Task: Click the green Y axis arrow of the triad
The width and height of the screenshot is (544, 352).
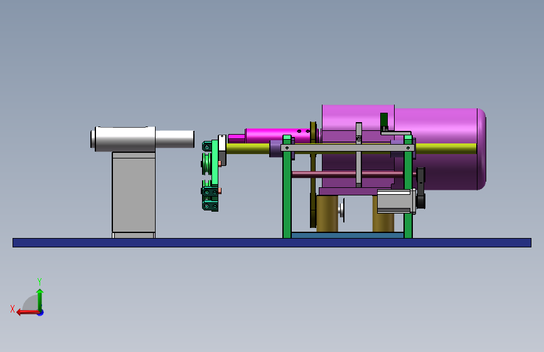Action: (x=40, y=299)
